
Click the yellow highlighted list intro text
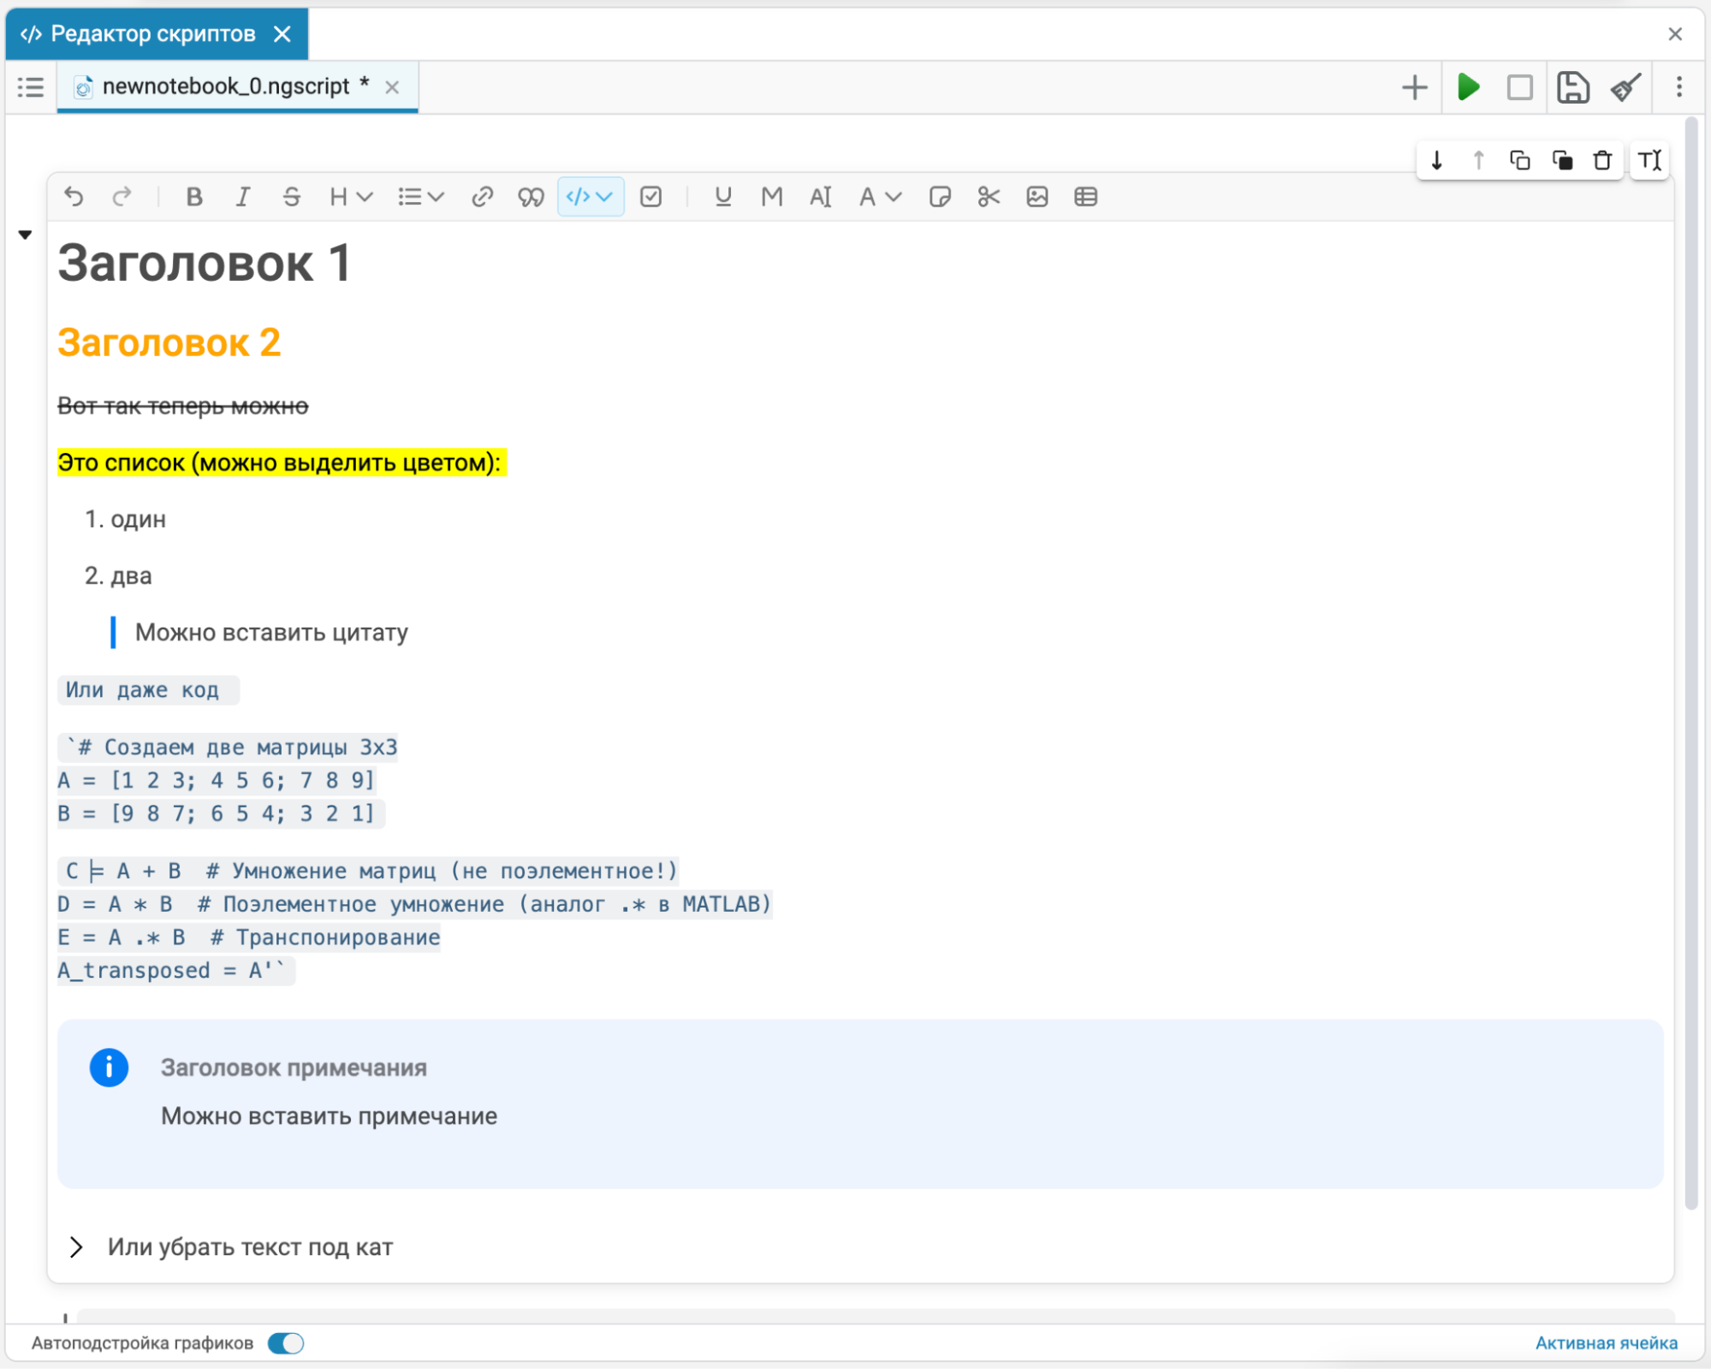pos(282,463)
